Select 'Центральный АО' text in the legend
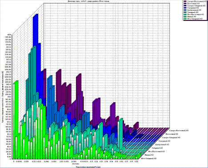The width and height of the screenshot is (208, 168). (x=194, y=10)
